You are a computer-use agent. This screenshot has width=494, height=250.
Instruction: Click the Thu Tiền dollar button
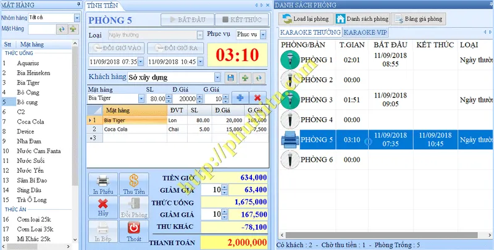[x=134, y=184]
